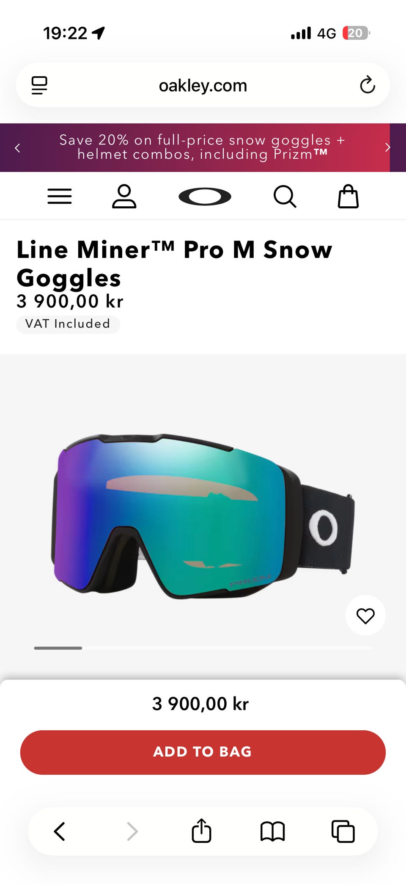This screenshot has width=406, height=884.
Task: Open the shopping bag icon
Action: coord(348,197)
